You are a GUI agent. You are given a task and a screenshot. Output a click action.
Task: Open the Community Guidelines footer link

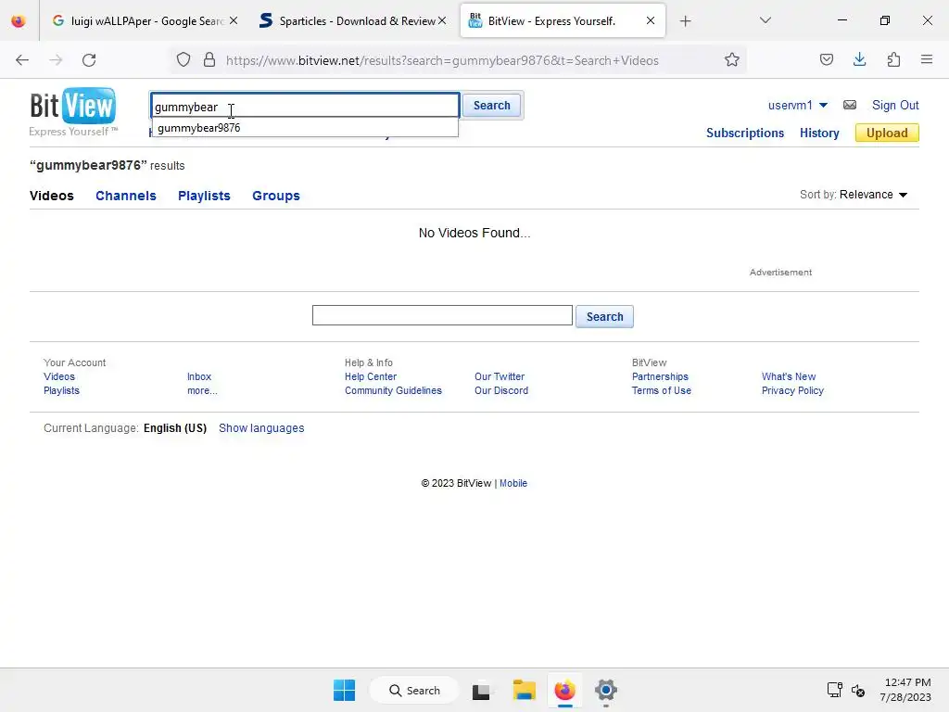pos(393,390)
